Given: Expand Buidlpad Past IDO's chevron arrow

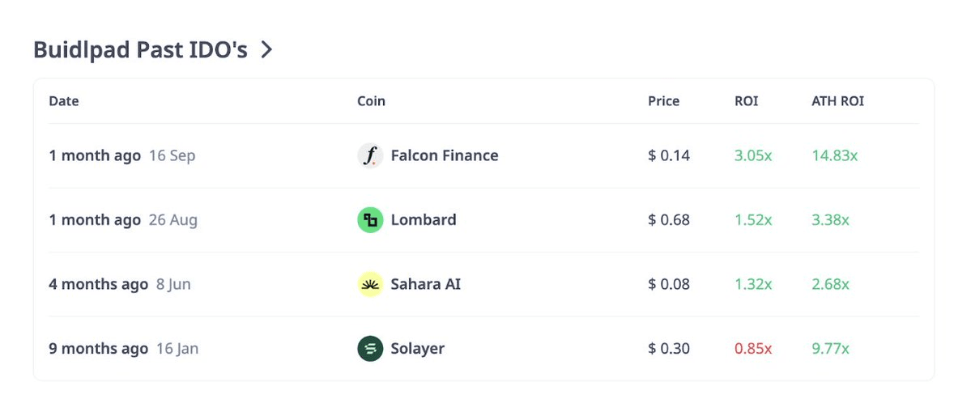Looking at the screenshot, I should 266,49.
